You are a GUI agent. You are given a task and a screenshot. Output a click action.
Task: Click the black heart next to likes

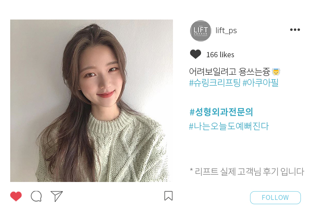click(195, 54)
